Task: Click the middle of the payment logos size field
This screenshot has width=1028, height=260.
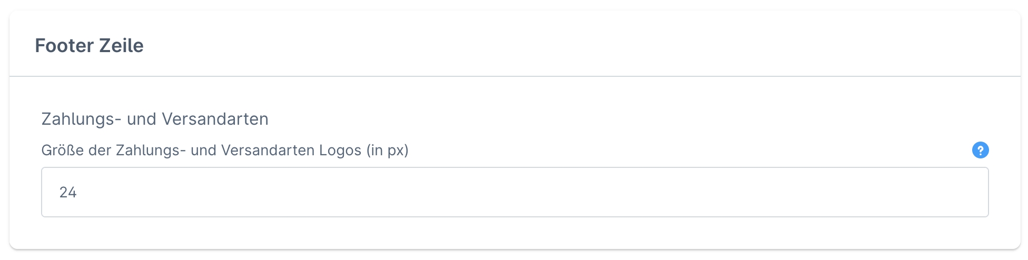Action: [515, 192]
